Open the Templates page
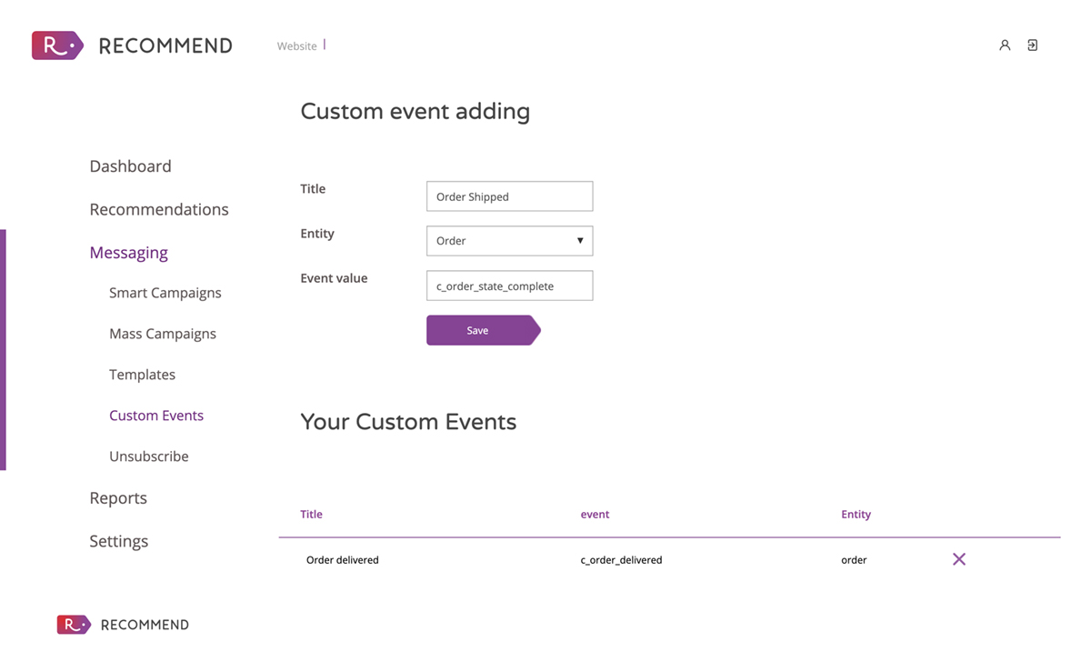 coord(142,375)
